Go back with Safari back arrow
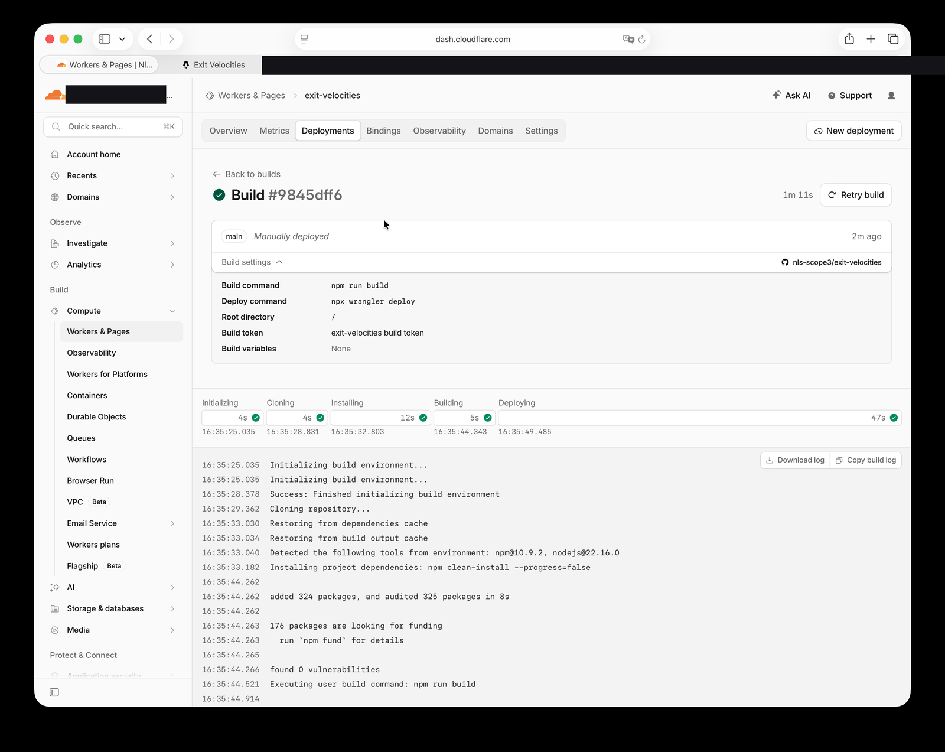This screenshot has width=945, height=752. click(150, 39)
